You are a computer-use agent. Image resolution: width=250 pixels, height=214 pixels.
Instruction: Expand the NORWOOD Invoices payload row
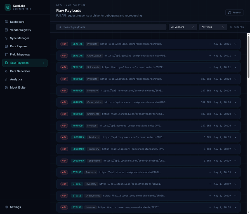pos(148,126)
